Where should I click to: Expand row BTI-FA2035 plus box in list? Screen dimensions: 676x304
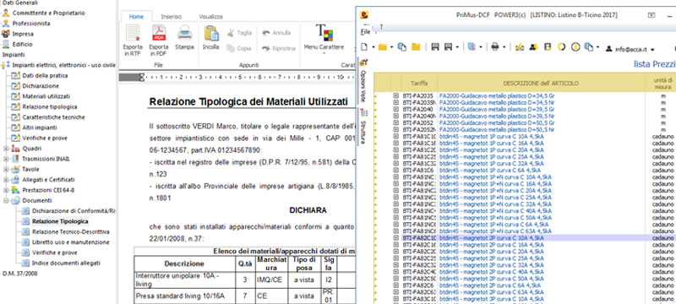(395, 96)
